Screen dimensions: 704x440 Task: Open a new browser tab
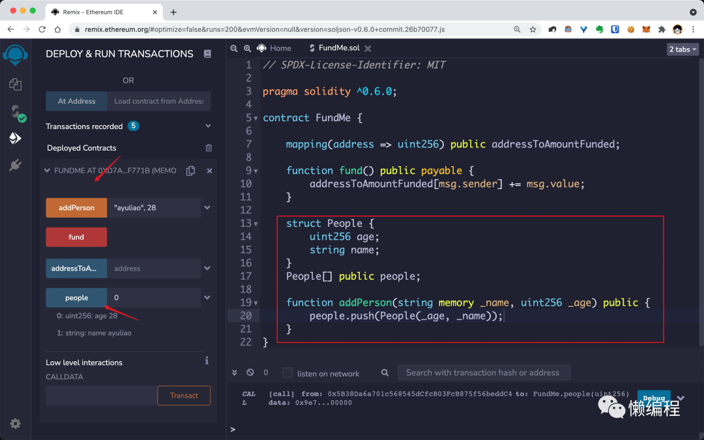click(173, 12)
